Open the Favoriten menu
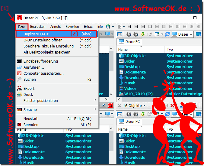204x166 pixels. coord(72,27)
